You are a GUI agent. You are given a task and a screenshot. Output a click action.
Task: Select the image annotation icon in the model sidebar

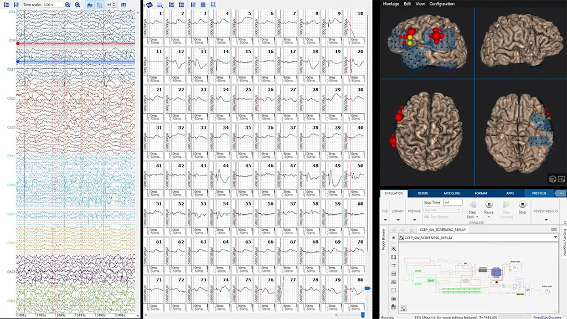394,273
